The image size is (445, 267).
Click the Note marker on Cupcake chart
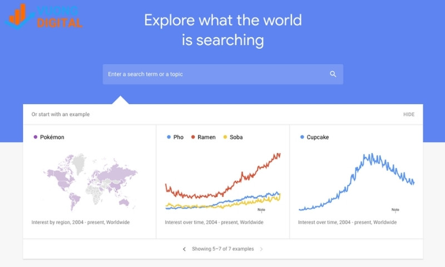pos(395,210)
